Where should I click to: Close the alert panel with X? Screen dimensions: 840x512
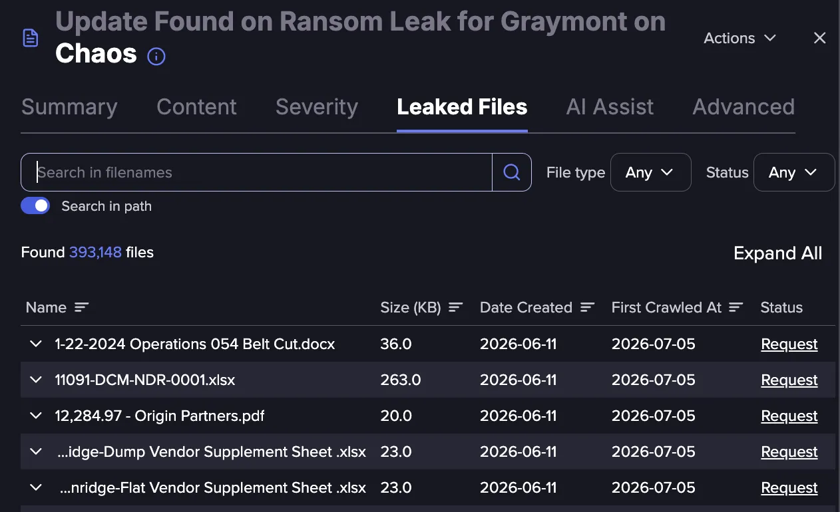pos(819,38)
